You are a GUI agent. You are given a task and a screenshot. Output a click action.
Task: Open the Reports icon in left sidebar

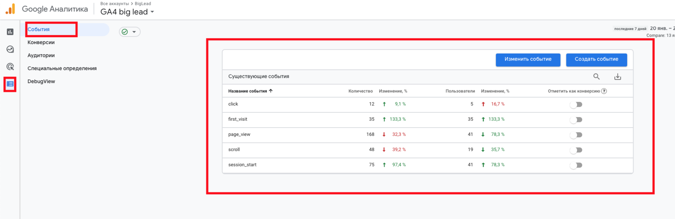coord(10,32)
